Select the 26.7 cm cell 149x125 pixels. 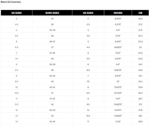(140, 99)
